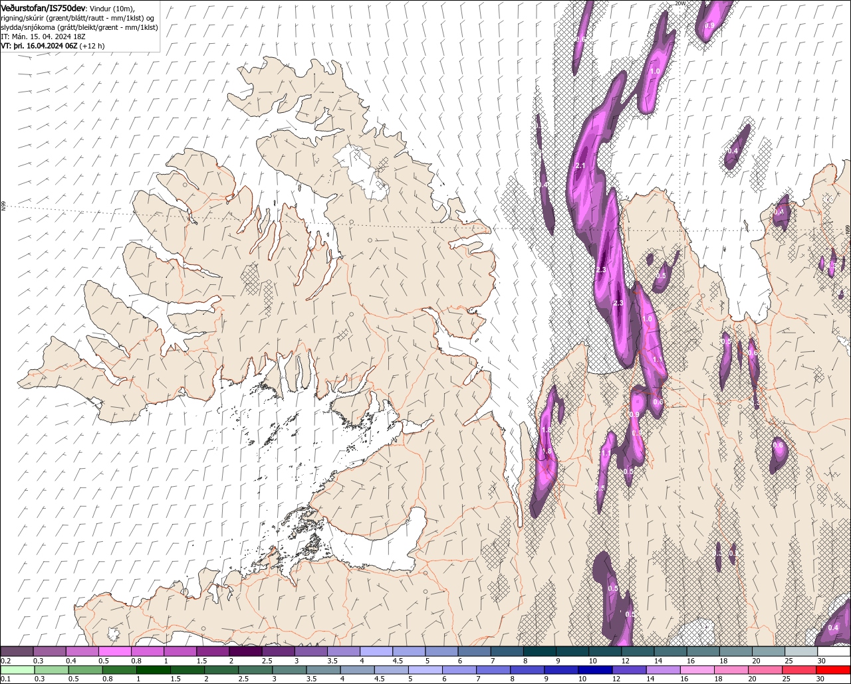
Task: Click the 0.1 label of the lower scale
Action: click(5, 679)
